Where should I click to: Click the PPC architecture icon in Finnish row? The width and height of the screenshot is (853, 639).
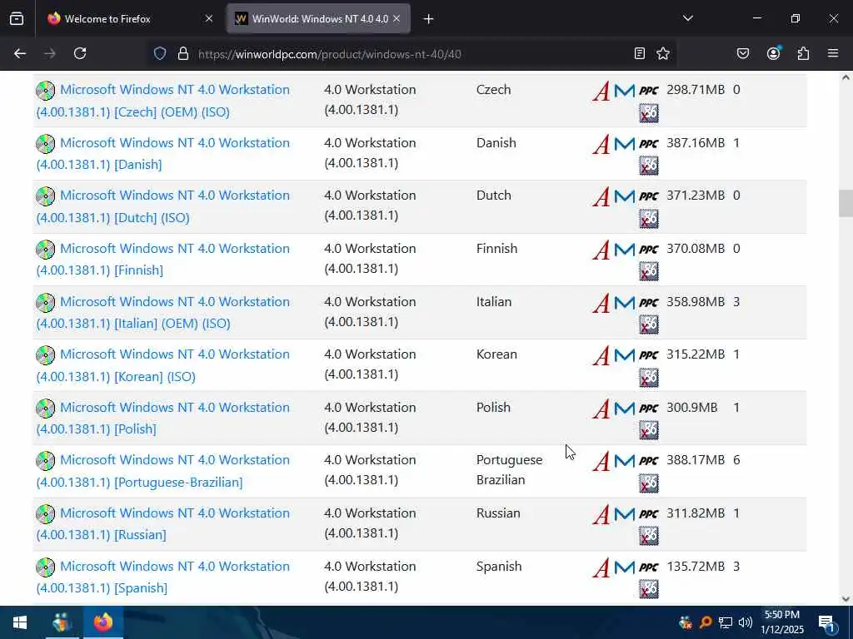tap(648, 250)
